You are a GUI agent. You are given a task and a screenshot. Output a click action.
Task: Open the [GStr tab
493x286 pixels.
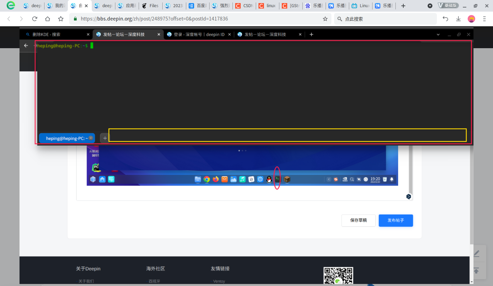coord(291,6)
